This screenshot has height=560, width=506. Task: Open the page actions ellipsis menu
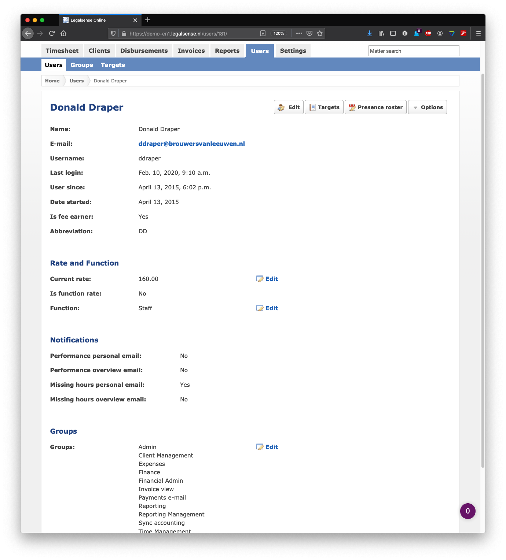coord(299,33)
